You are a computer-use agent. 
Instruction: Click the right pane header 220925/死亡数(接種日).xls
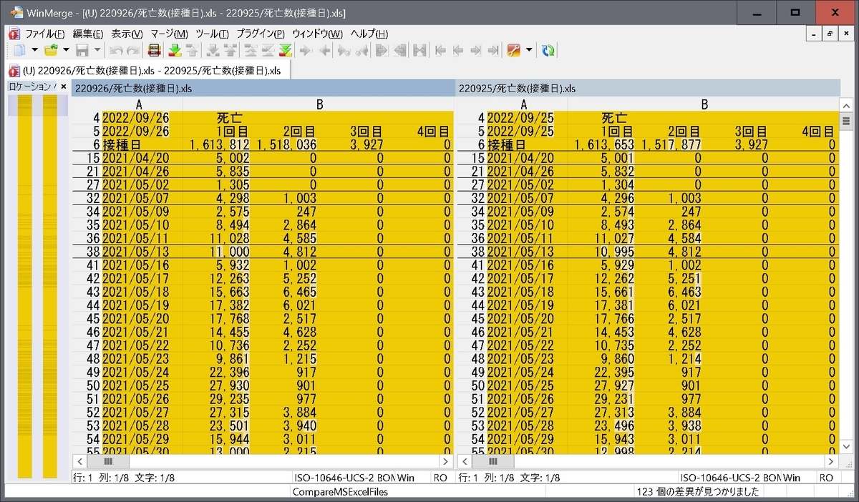[648, 89]
